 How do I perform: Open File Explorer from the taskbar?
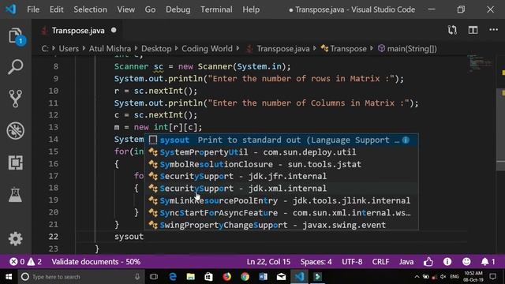pyautogui.click(x=191, y=277)
